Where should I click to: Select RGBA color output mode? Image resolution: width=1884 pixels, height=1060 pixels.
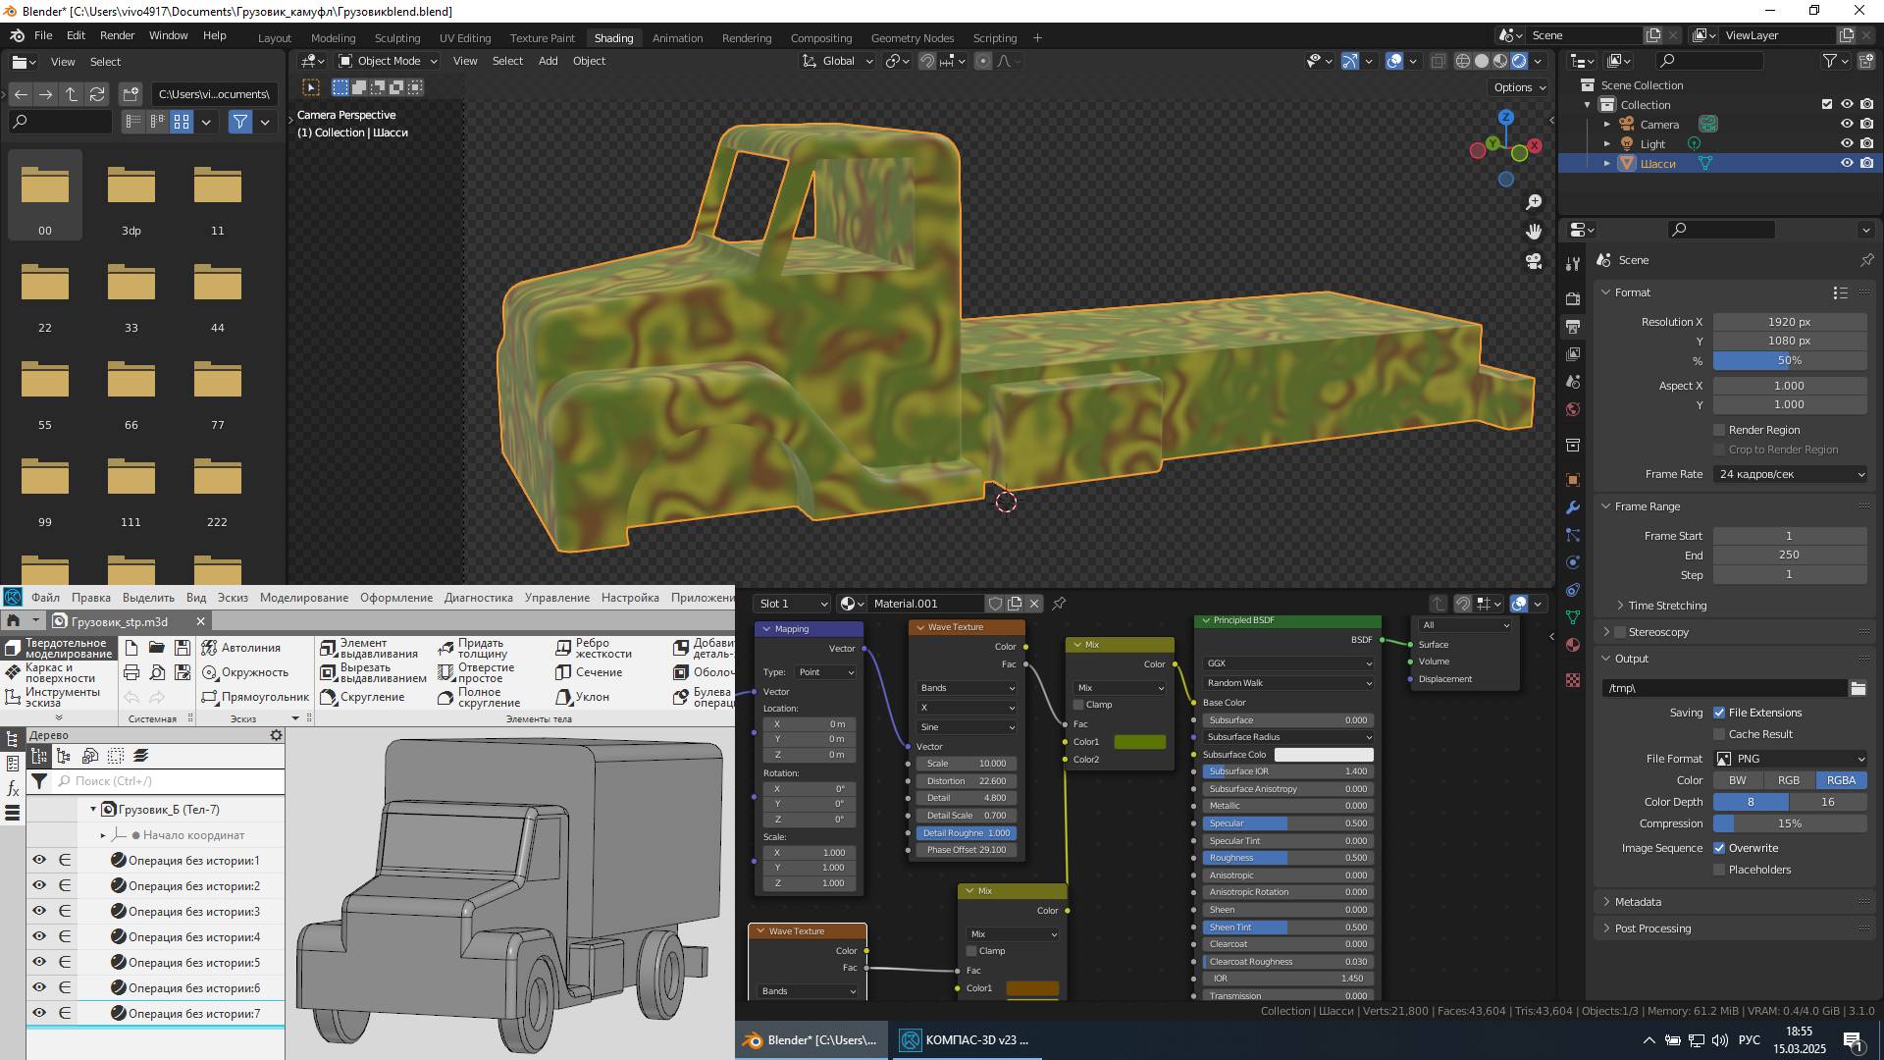click(1842, 779)
